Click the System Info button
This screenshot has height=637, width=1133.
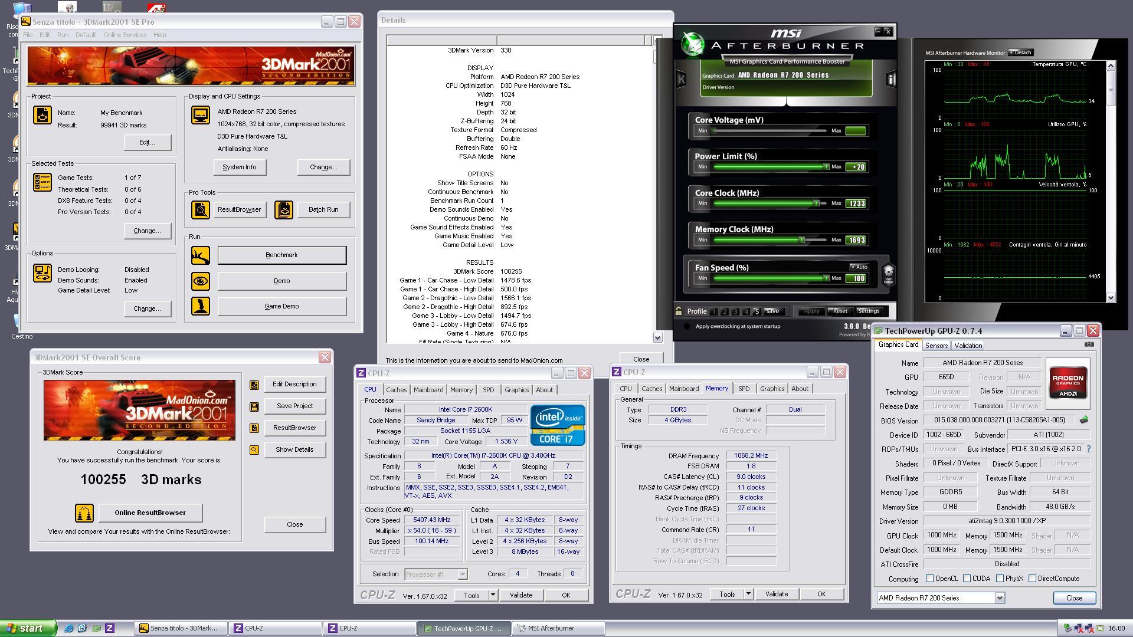(x=240, y=168)
